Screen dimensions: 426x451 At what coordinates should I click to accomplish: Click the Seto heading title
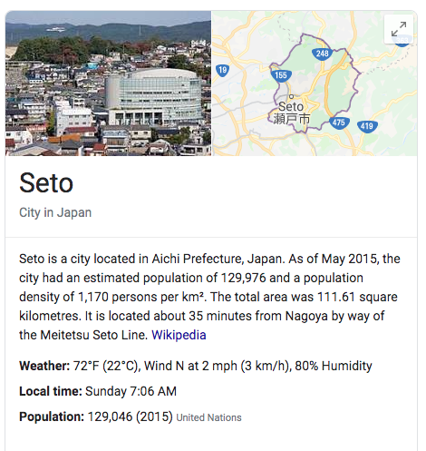(x=46, y=183)
